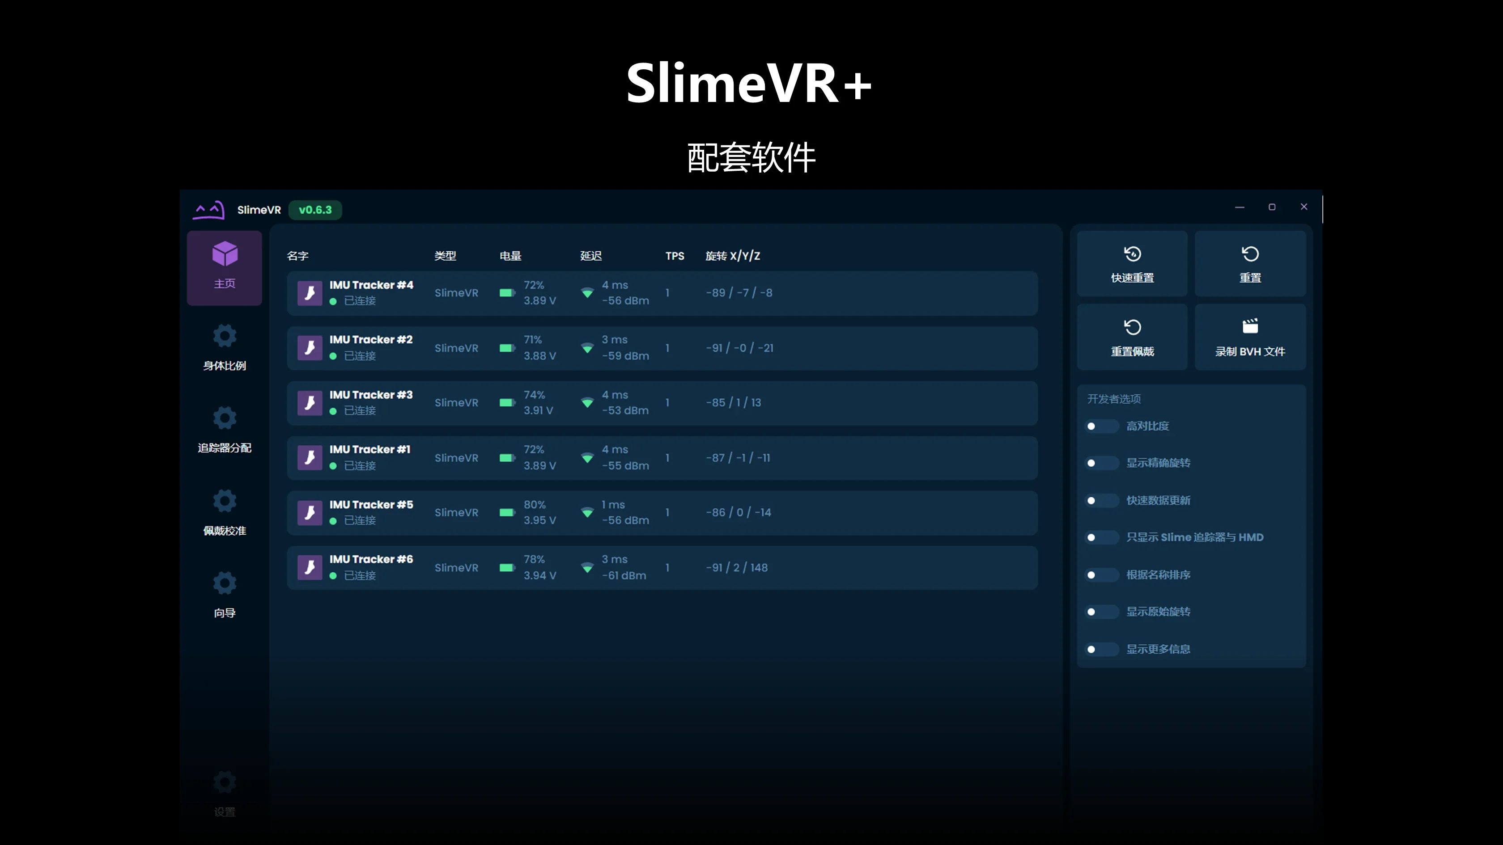Image resolution: width=1503 pixels, height=845 pixels.
Task: Click rotation value -85 / 1 / 13
Action: [x=734, y=402]
